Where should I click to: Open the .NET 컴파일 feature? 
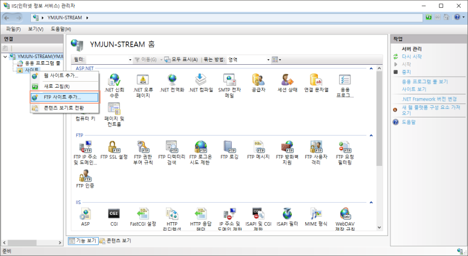tap(201, 83)
